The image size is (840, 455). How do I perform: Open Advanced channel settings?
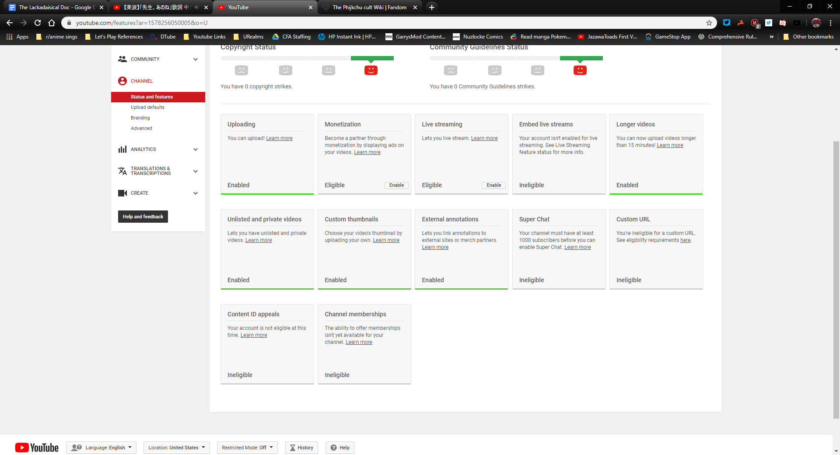pos(141,128)
